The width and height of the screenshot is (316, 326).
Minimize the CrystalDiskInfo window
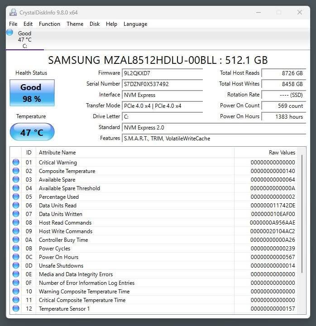[259, 13]
